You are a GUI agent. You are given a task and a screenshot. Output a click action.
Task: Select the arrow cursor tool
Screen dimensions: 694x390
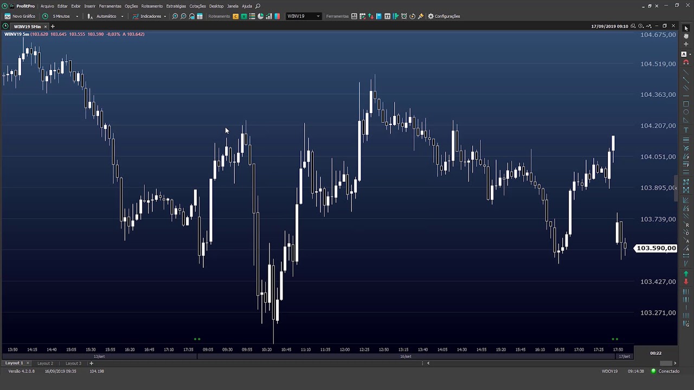pos(686,28)
